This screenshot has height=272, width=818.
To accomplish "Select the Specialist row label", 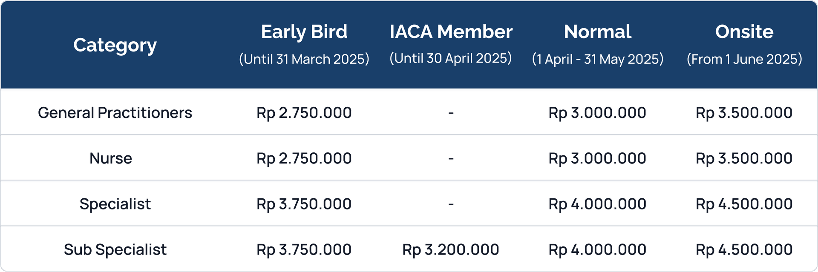I will (115, 204).
